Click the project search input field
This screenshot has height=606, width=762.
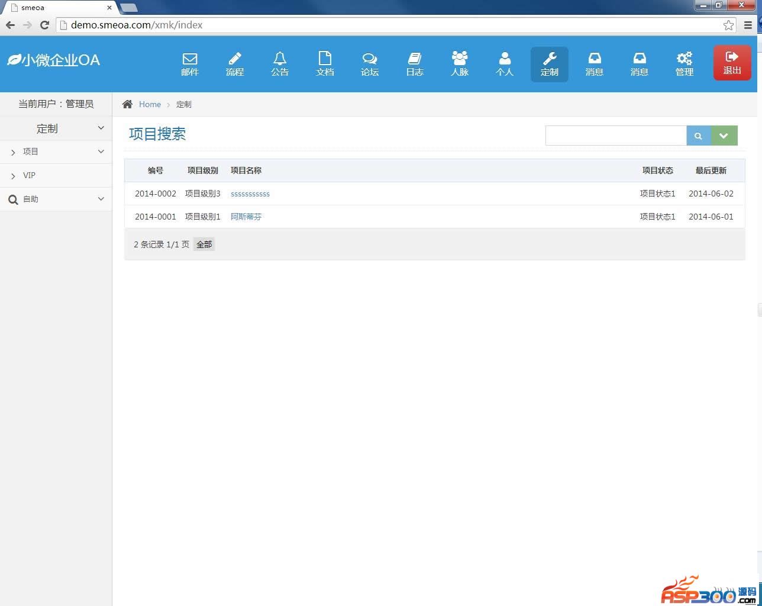[615, 136]
